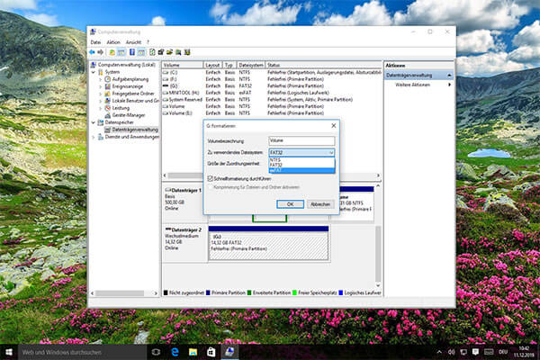Screen dimensions: 540x360
Task: Expand the Aufgabenplanung node arrow
Action: tap(101, 79)
